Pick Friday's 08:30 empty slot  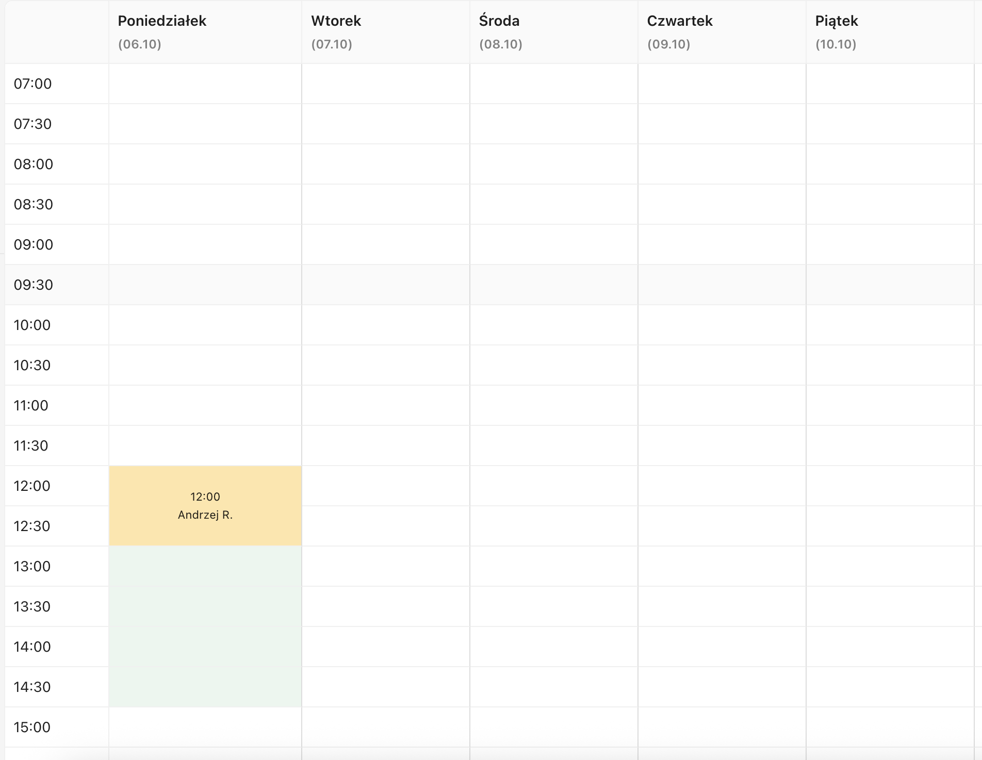tap(890, 204)
